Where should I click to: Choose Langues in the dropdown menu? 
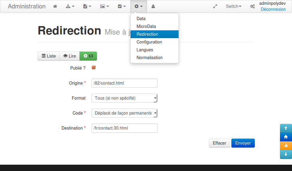pos(145,50)
